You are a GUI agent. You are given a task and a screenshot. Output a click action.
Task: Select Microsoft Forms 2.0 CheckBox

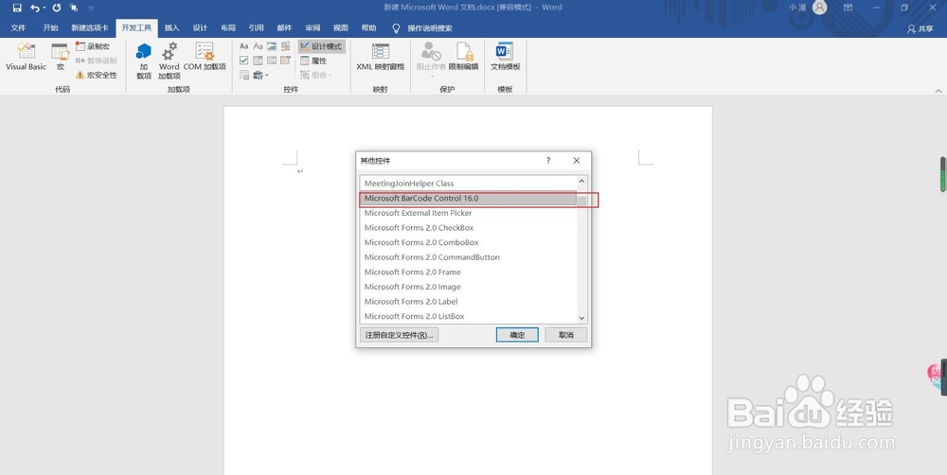[x=468, y=227]
